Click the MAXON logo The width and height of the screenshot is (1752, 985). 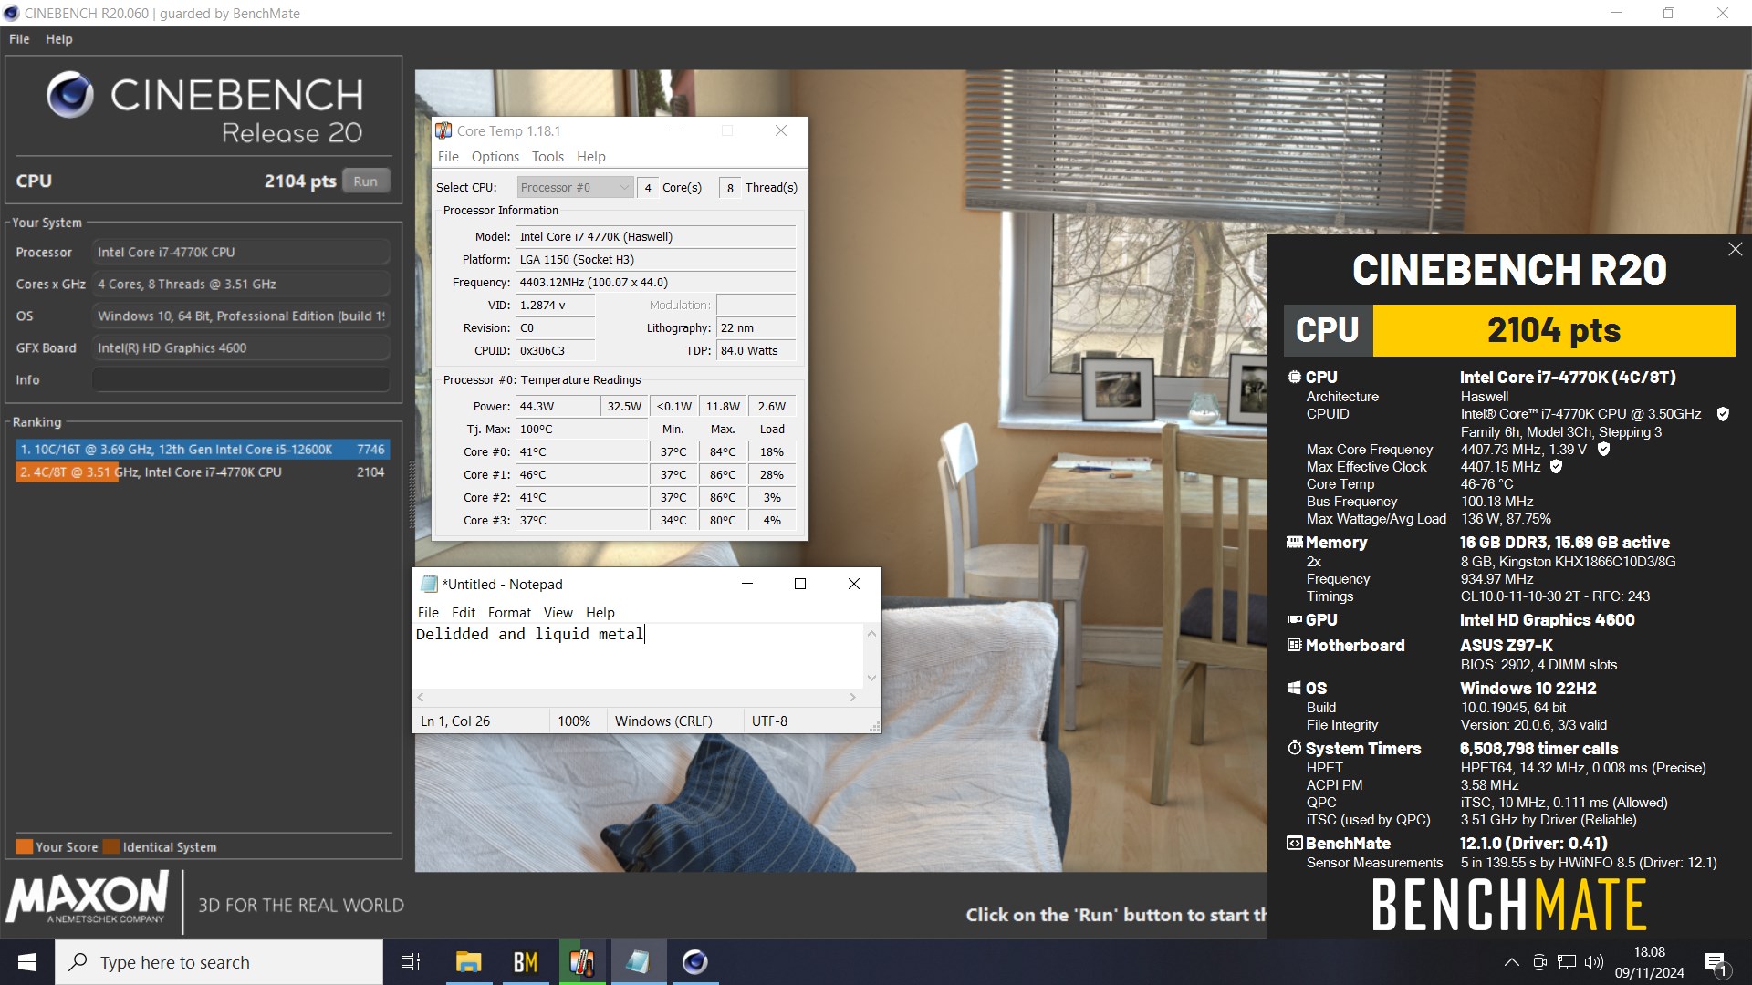pyautogui.click(x=88, y=897)
